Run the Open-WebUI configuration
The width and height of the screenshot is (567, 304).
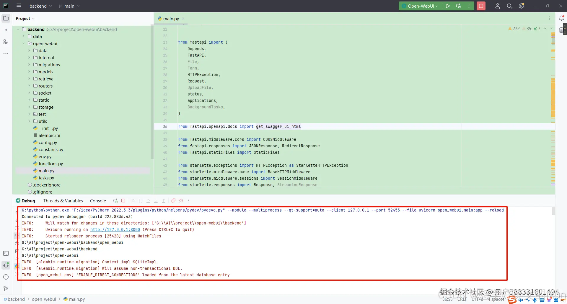(448, 6)
